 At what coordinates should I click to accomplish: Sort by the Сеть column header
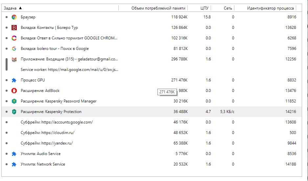click(x=228, y=8)
